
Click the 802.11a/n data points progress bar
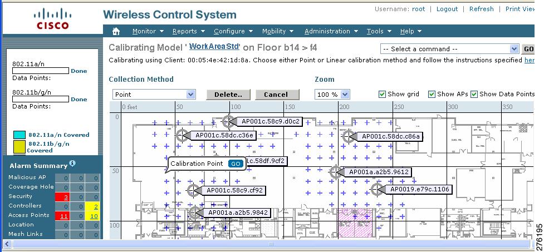pyautogui.click(x=41, y=71)
